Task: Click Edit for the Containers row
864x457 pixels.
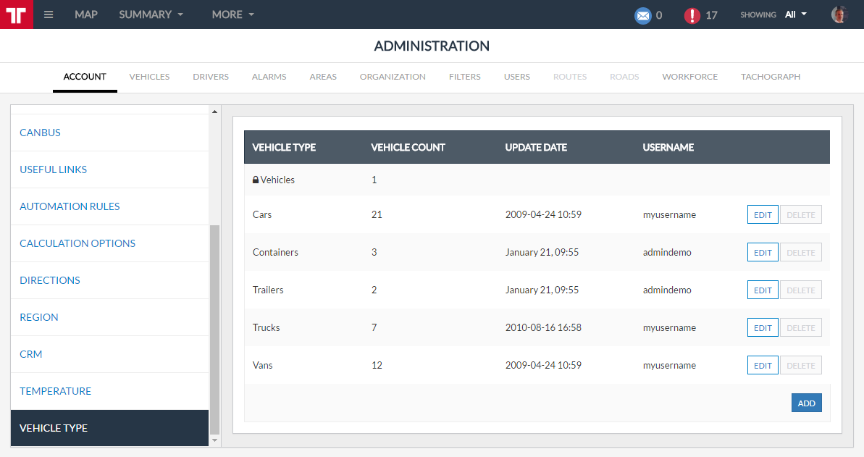Action: pyautogui.click(x=763, y=253)
